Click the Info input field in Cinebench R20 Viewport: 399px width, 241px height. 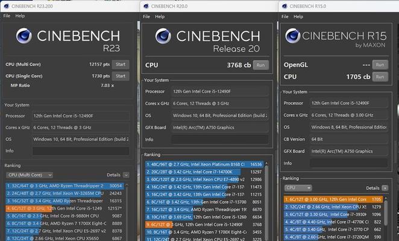tap(220, 139)
